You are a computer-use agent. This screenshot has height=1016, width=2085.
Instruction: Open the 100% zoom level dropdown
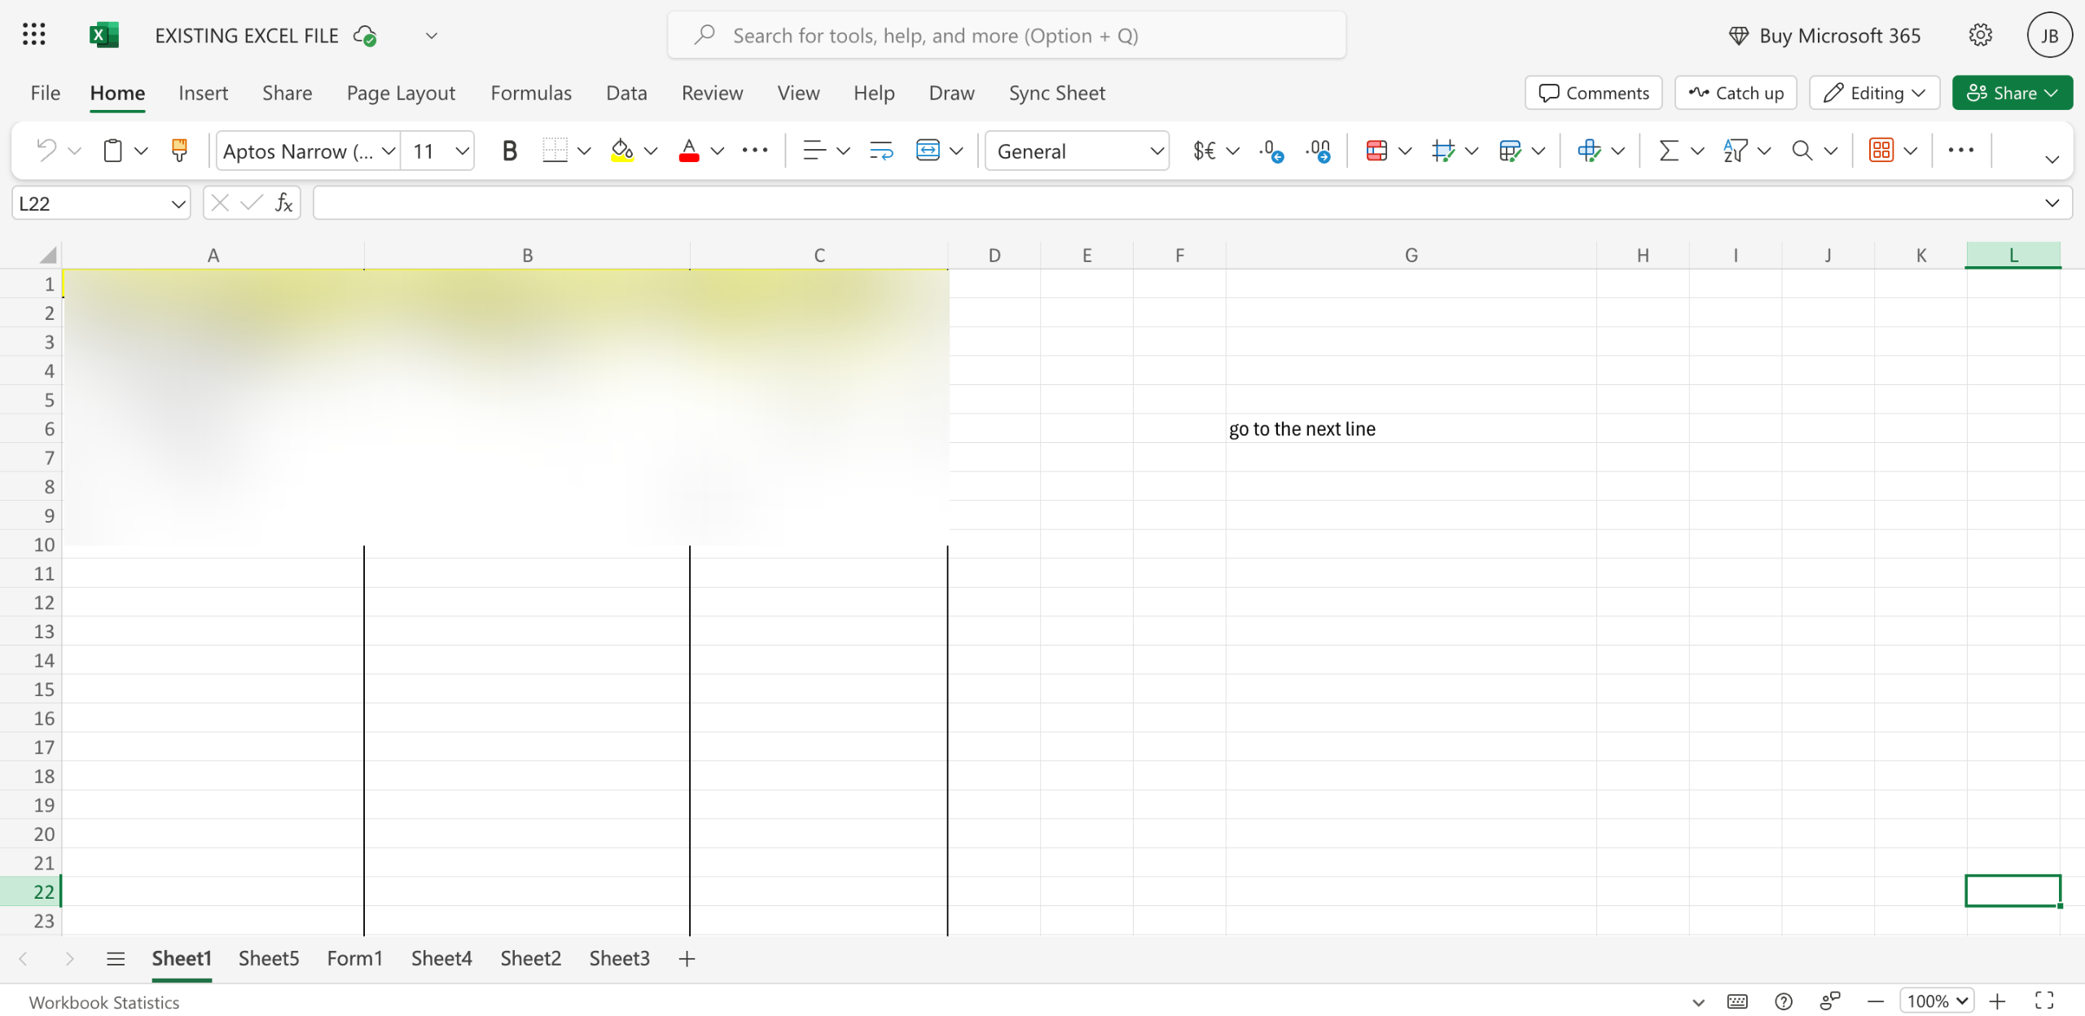coord(1937,1001)
